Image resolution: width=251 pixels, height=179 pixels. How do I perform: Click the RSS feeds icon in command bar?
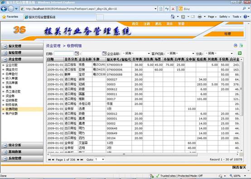click(183, 17)
